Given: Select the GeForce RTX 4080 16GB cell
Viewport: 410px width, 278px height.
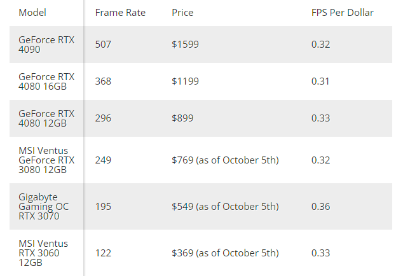Looking at the screenshot, I should tap(46, 81).
